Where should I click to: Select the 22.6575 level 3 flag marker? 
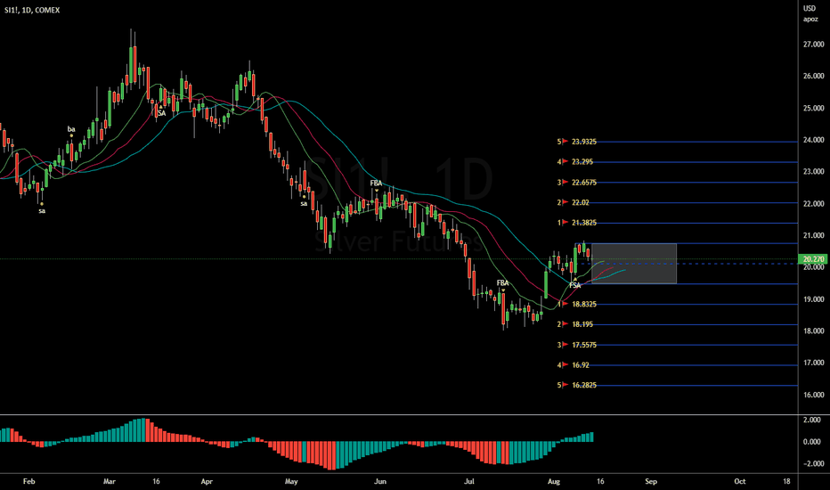[565, 183]
